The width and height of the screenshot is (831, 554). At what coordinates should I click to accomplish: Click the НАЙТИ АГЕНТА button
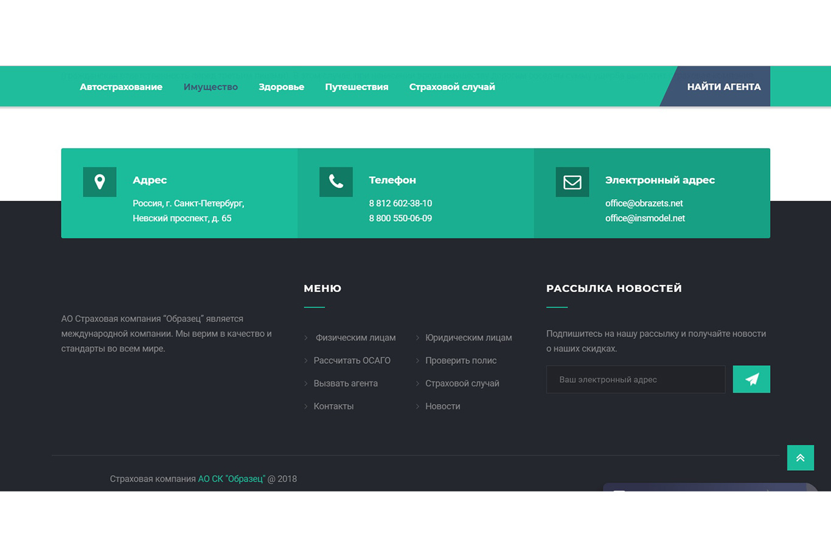tap(723, 87)
